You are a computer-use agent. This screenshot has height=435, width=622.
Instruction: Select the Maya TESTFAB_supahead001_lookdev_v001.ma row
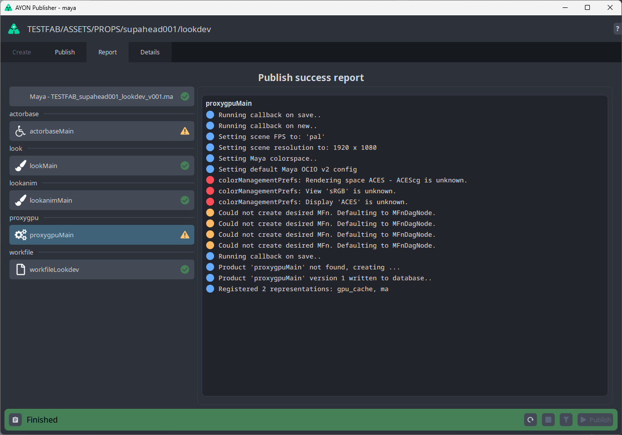(102, 96)
